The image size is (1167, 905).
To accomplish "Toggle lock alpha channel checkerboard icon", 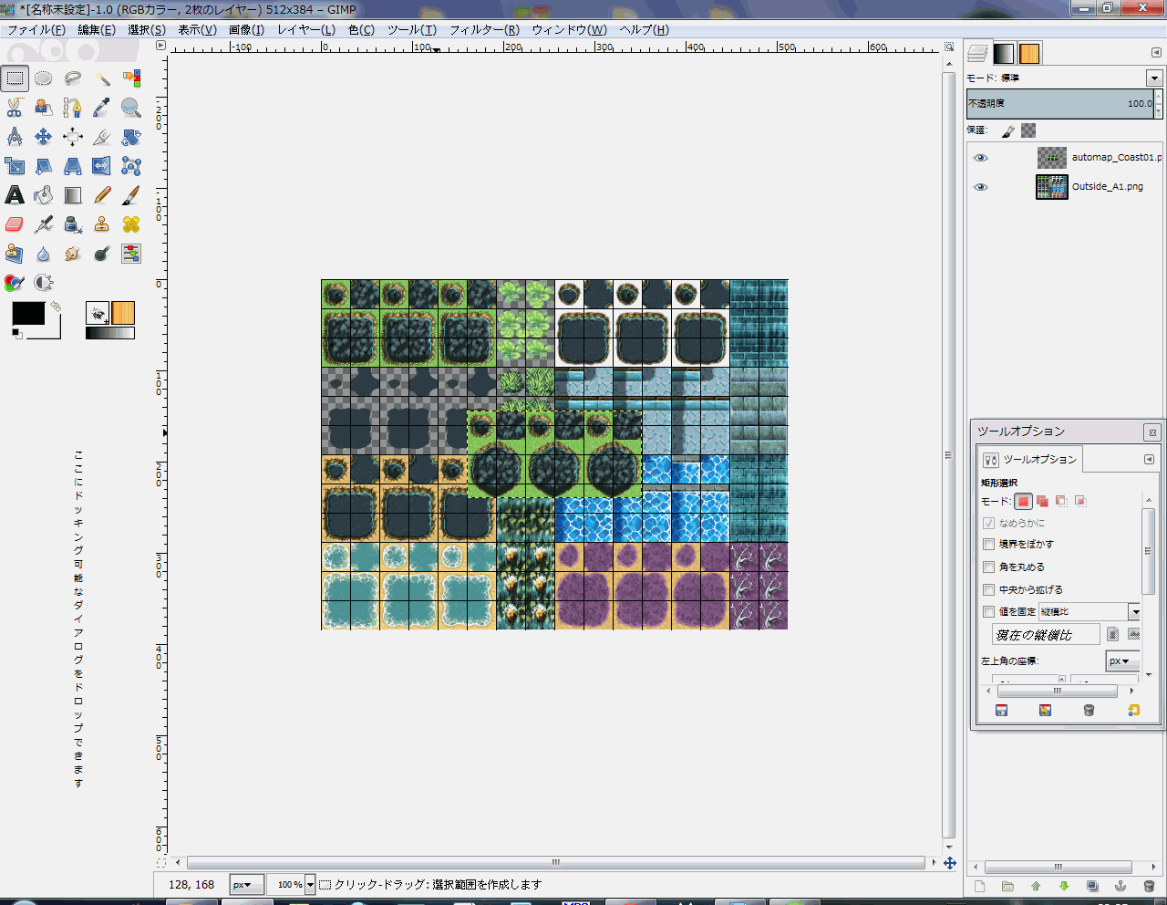I will pos(1028,130).
